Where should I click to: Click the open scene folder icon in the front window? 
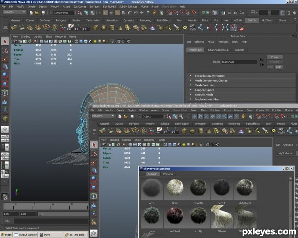pyautogui.click(x=126, y=116)
